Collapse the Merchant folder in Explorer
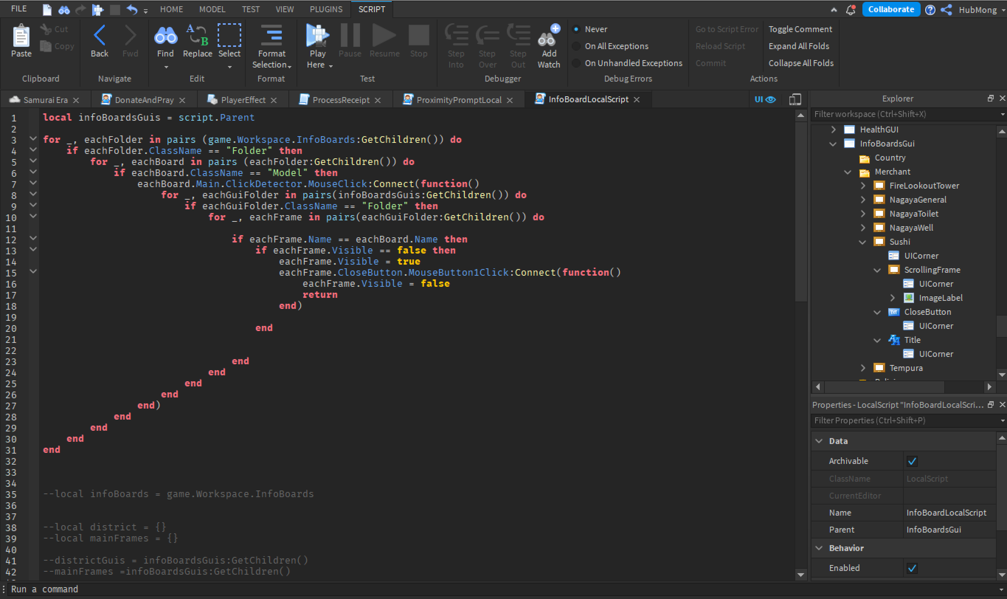This screenshot has width=1007, height=599. (x=848, y=172)
